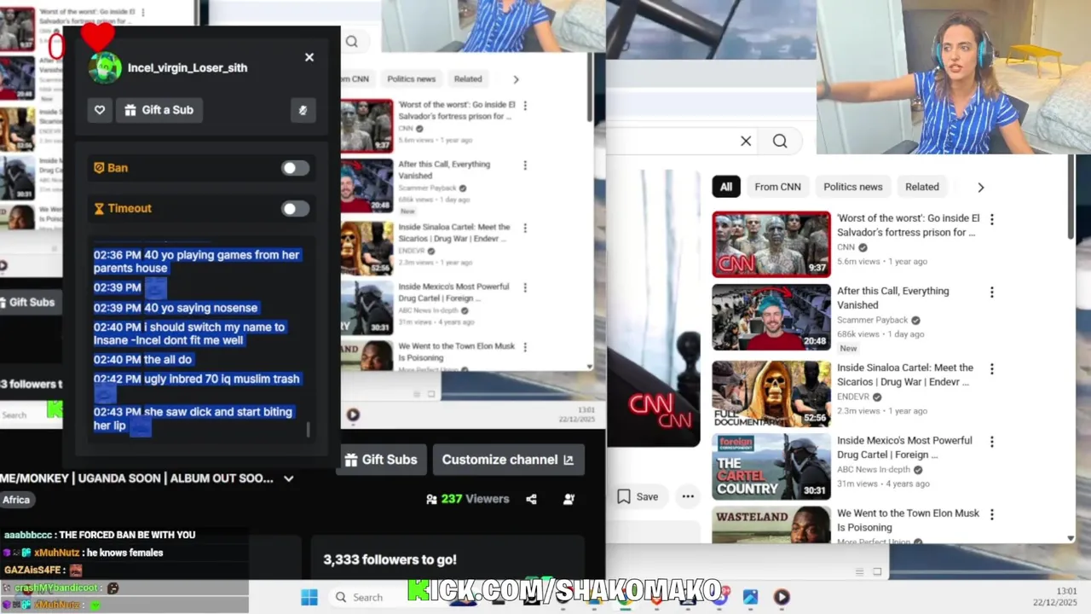Toggle the Timeout switch
The image size is (1091, 614).
(295, 208)
